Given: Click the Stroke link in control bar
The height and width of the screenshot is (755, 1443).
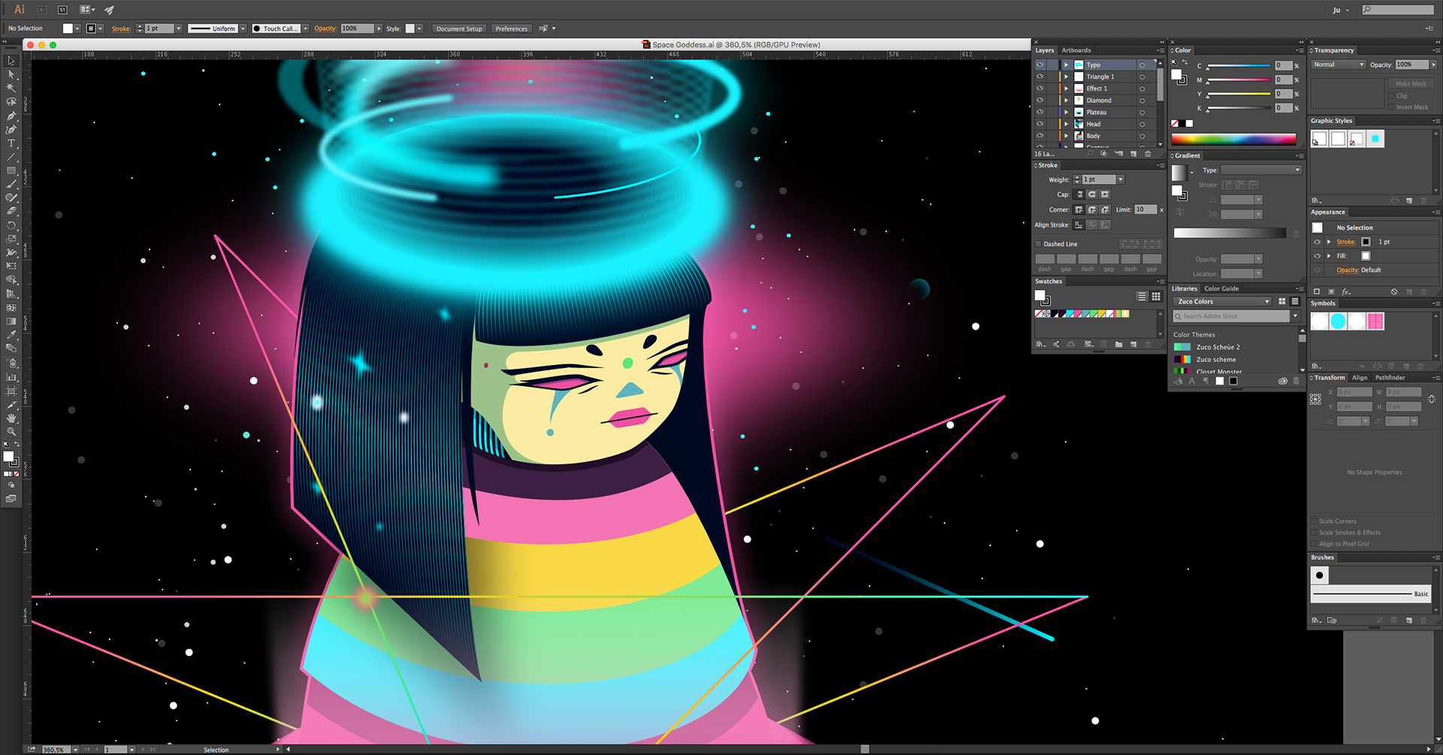Looking at the screenshot, I should 121,29.
